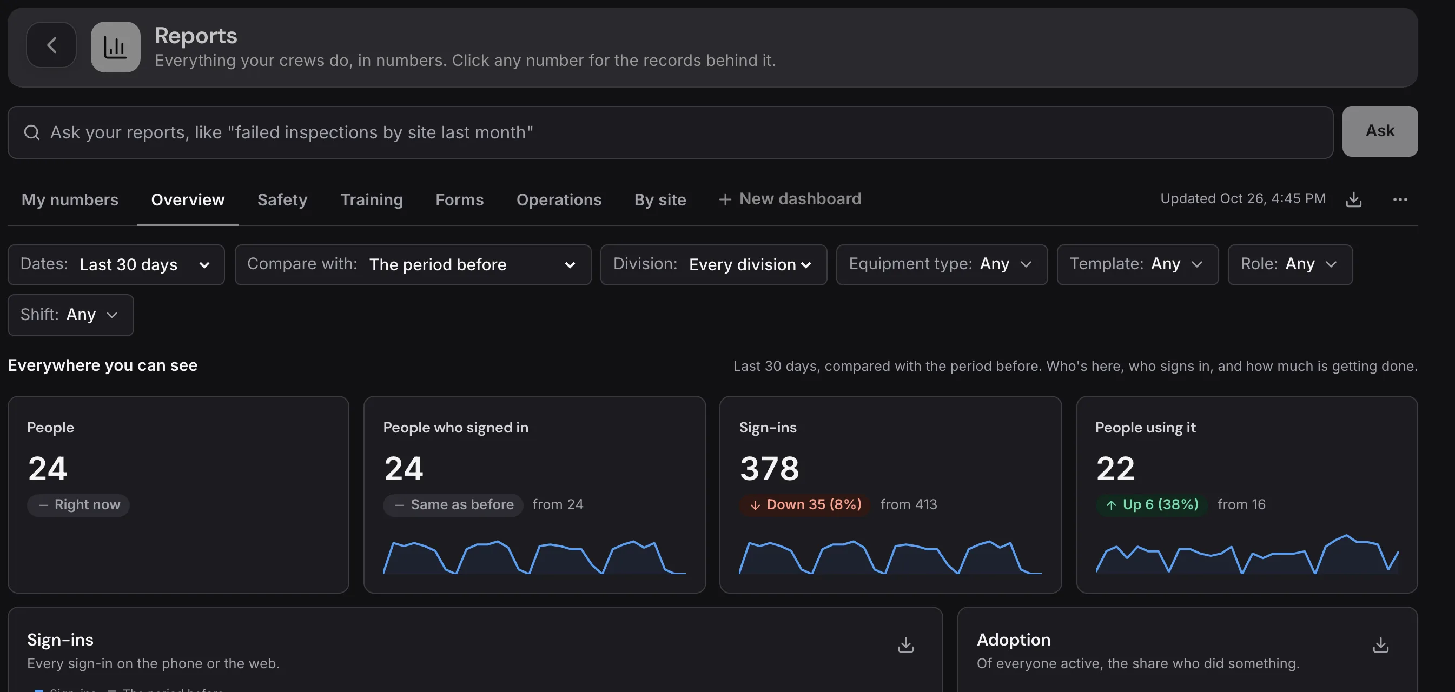This screenshot has height=692, width=1455.
Task: Click the Down 35 (8%) badge
Action: click(805, 505)
